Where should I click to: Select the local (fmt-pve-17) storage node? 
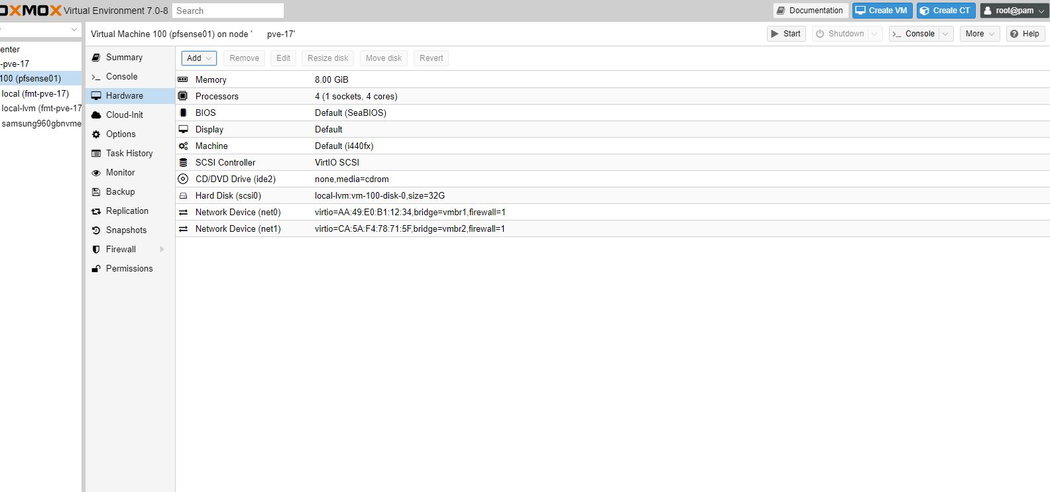point(40,93)
